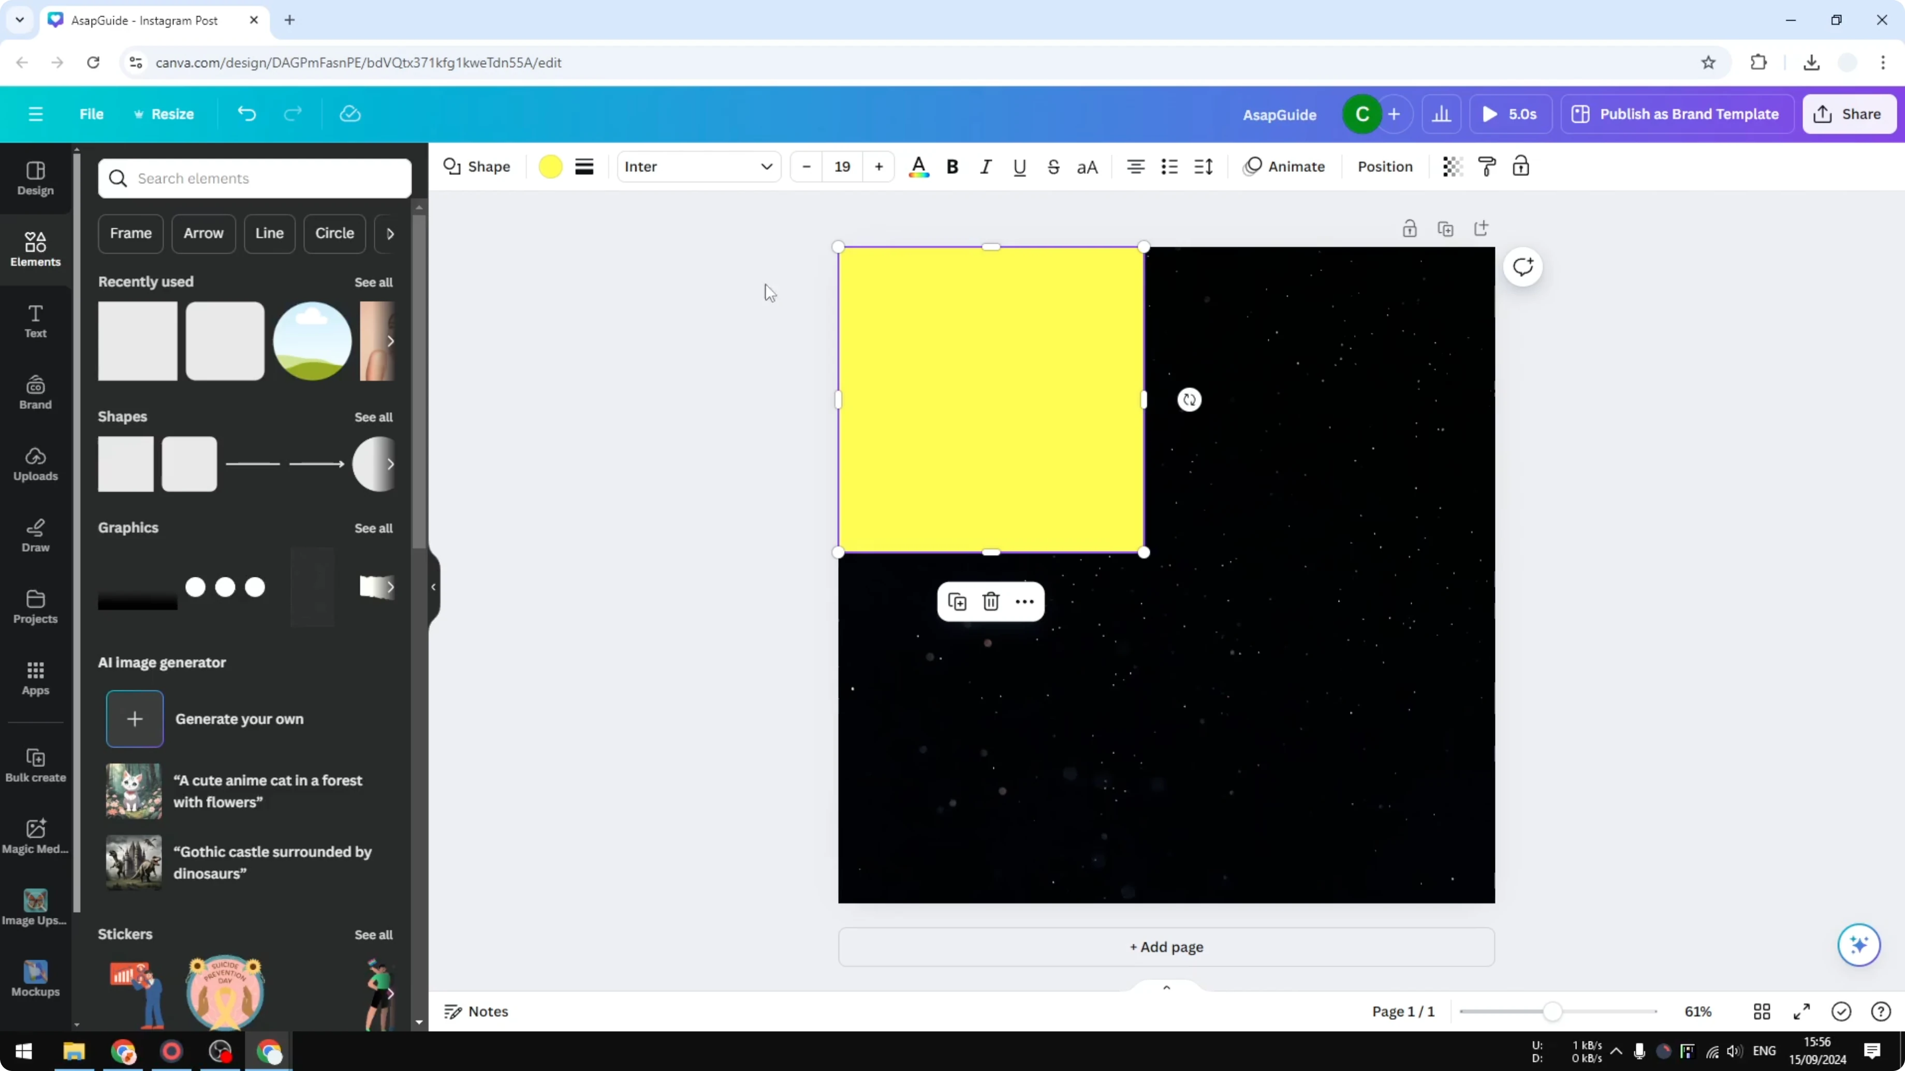Screen dimensions: 1905x1071
Task: See all Shapes
Action: pyautogui.click(x=373, y=417)
